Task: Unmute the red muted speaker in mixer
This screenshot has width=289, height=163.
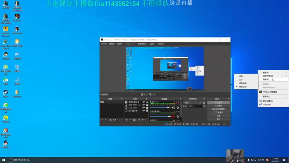Action: [173, 117]
